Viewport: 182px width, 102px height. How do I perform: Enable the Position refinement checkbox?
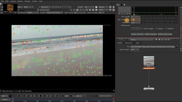(156, 29)
